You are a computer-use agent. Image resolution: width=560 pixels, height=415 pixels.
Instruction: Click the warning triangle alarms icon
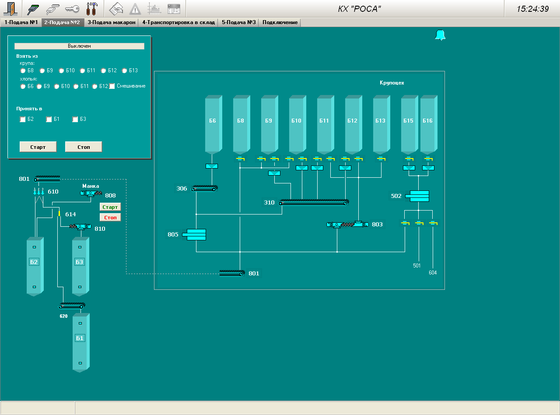click(135, 9)
